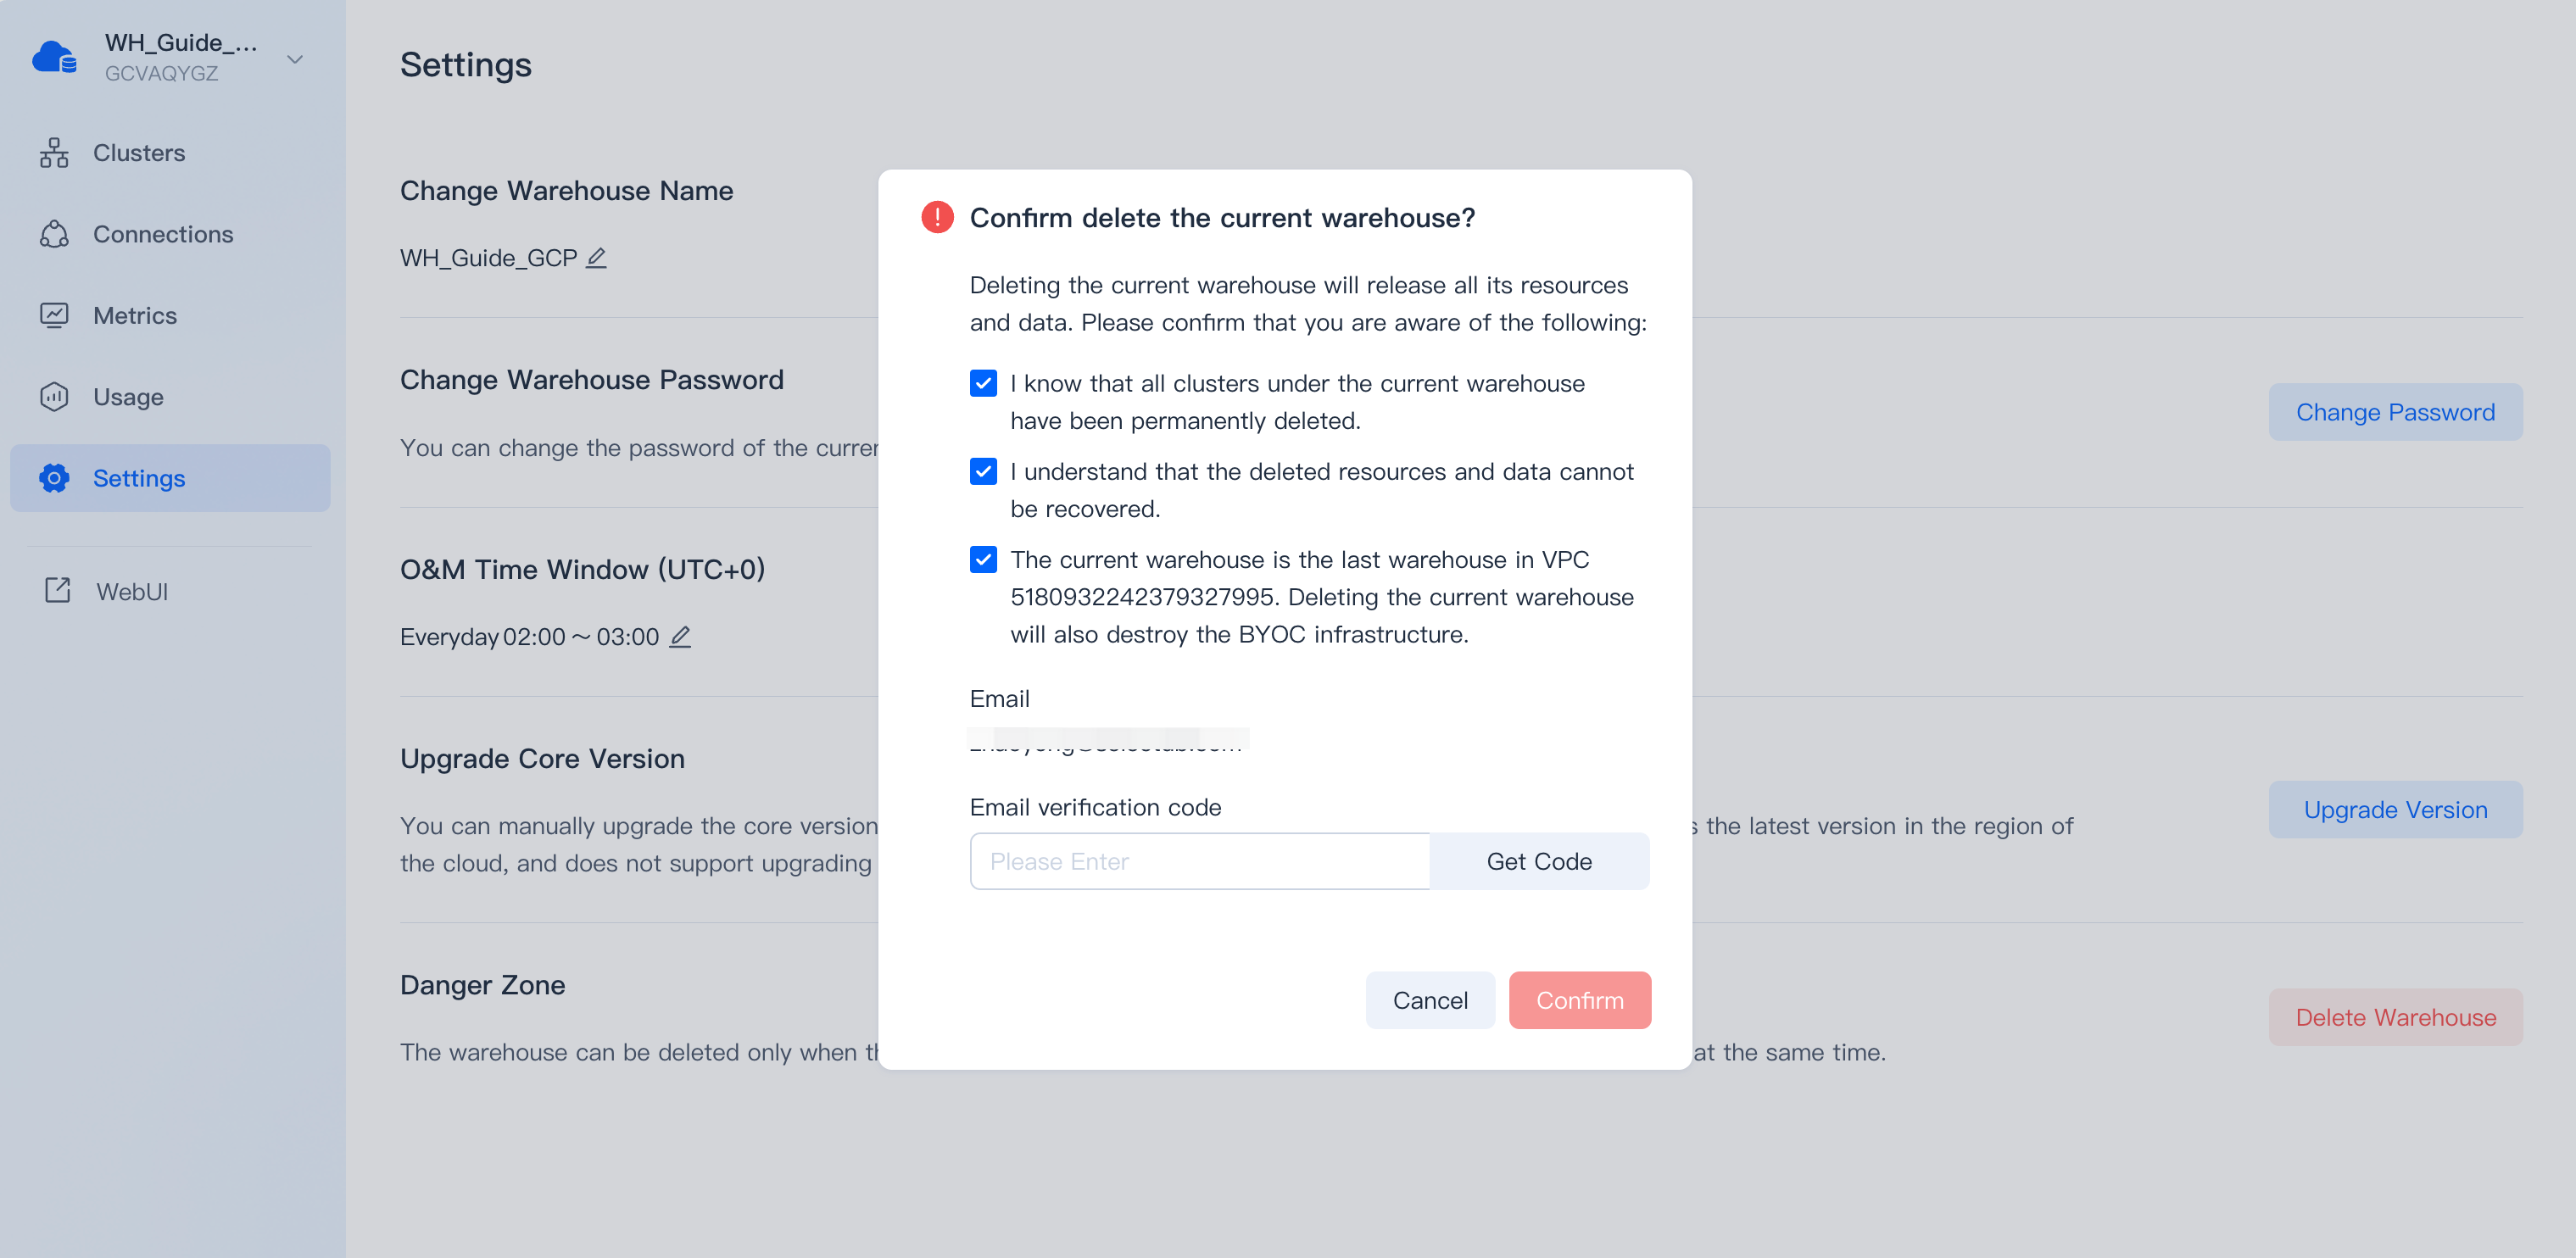Viewport: 2576px width, 1258px height.
Task: Uncheck the clusters permanently deleted checkbox
Action: 983,384
